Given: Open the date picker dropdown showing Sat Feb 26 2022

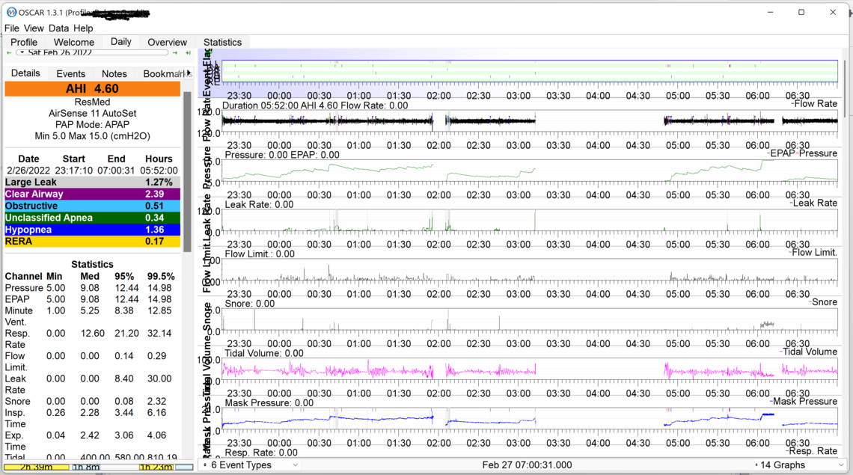Looking at the screenshot, I should point(92,53).
